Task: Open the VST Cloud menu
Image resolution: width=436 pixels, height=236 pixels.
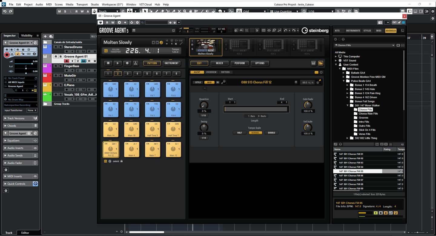Action: point(145,5)
